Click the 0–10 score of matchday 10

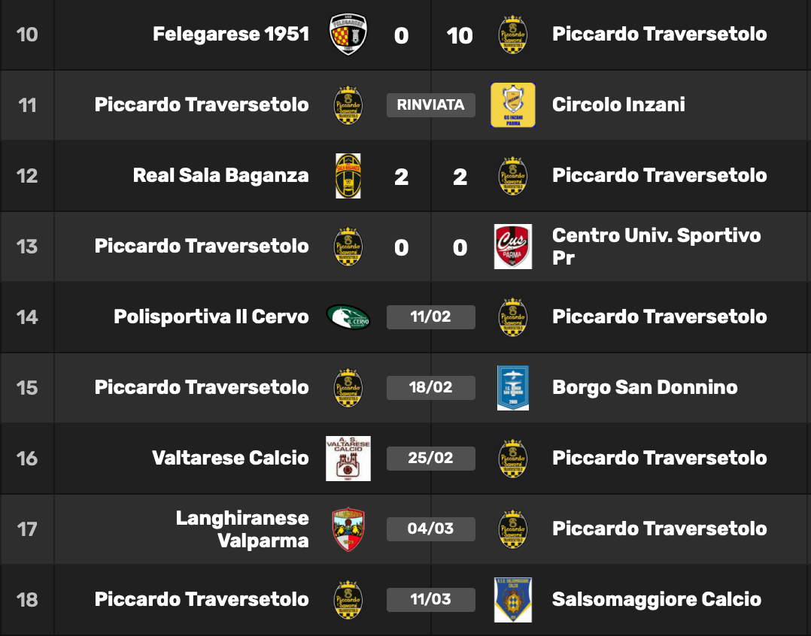(x=431, y=35)
